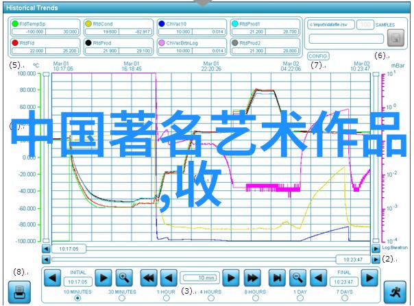The height and width of the screenshot is (306, 414).
Task: Jump to end with skip-to-last button
Action: [x=277, y=278]
